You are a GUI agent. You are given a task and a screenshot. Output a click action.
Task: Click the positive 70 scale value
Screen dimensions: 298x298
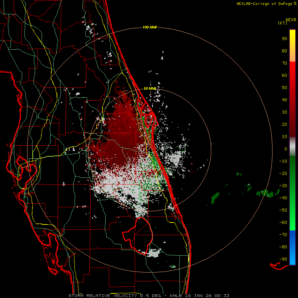pyautogui.click(x=284, y=63)
